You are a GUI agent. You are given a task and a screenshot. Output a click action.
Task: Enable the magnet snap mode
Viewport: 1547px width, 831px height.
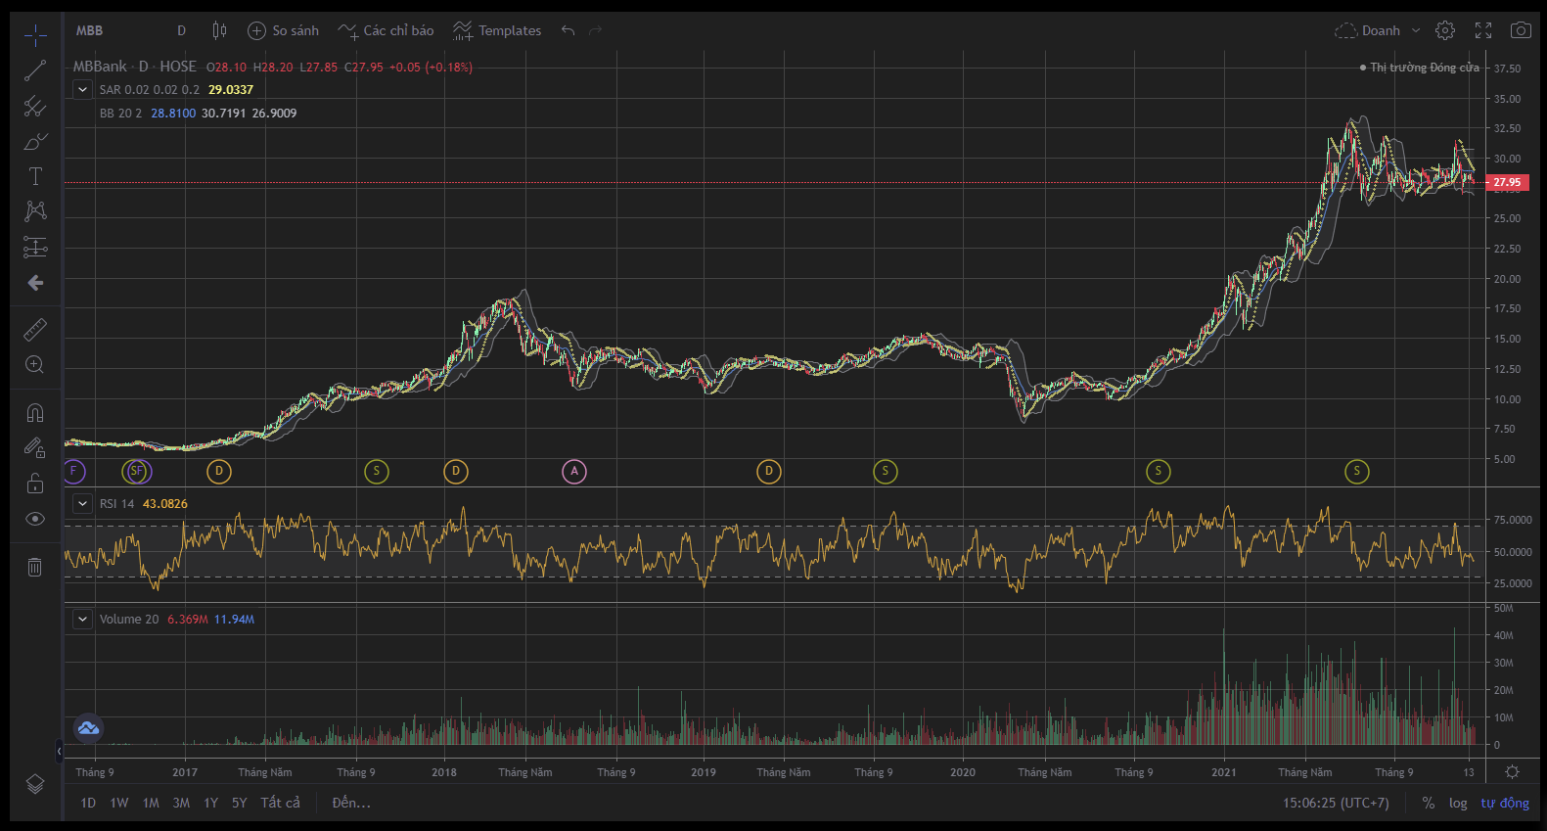coord(35,412)
